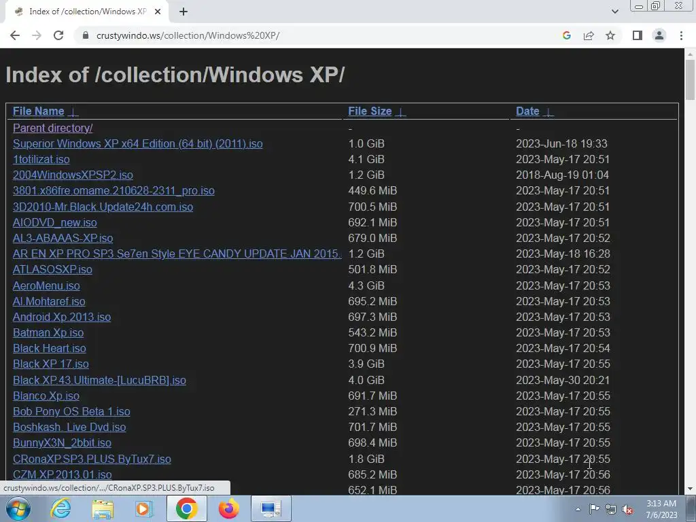Click the address bar URL

tap(188, 35)
